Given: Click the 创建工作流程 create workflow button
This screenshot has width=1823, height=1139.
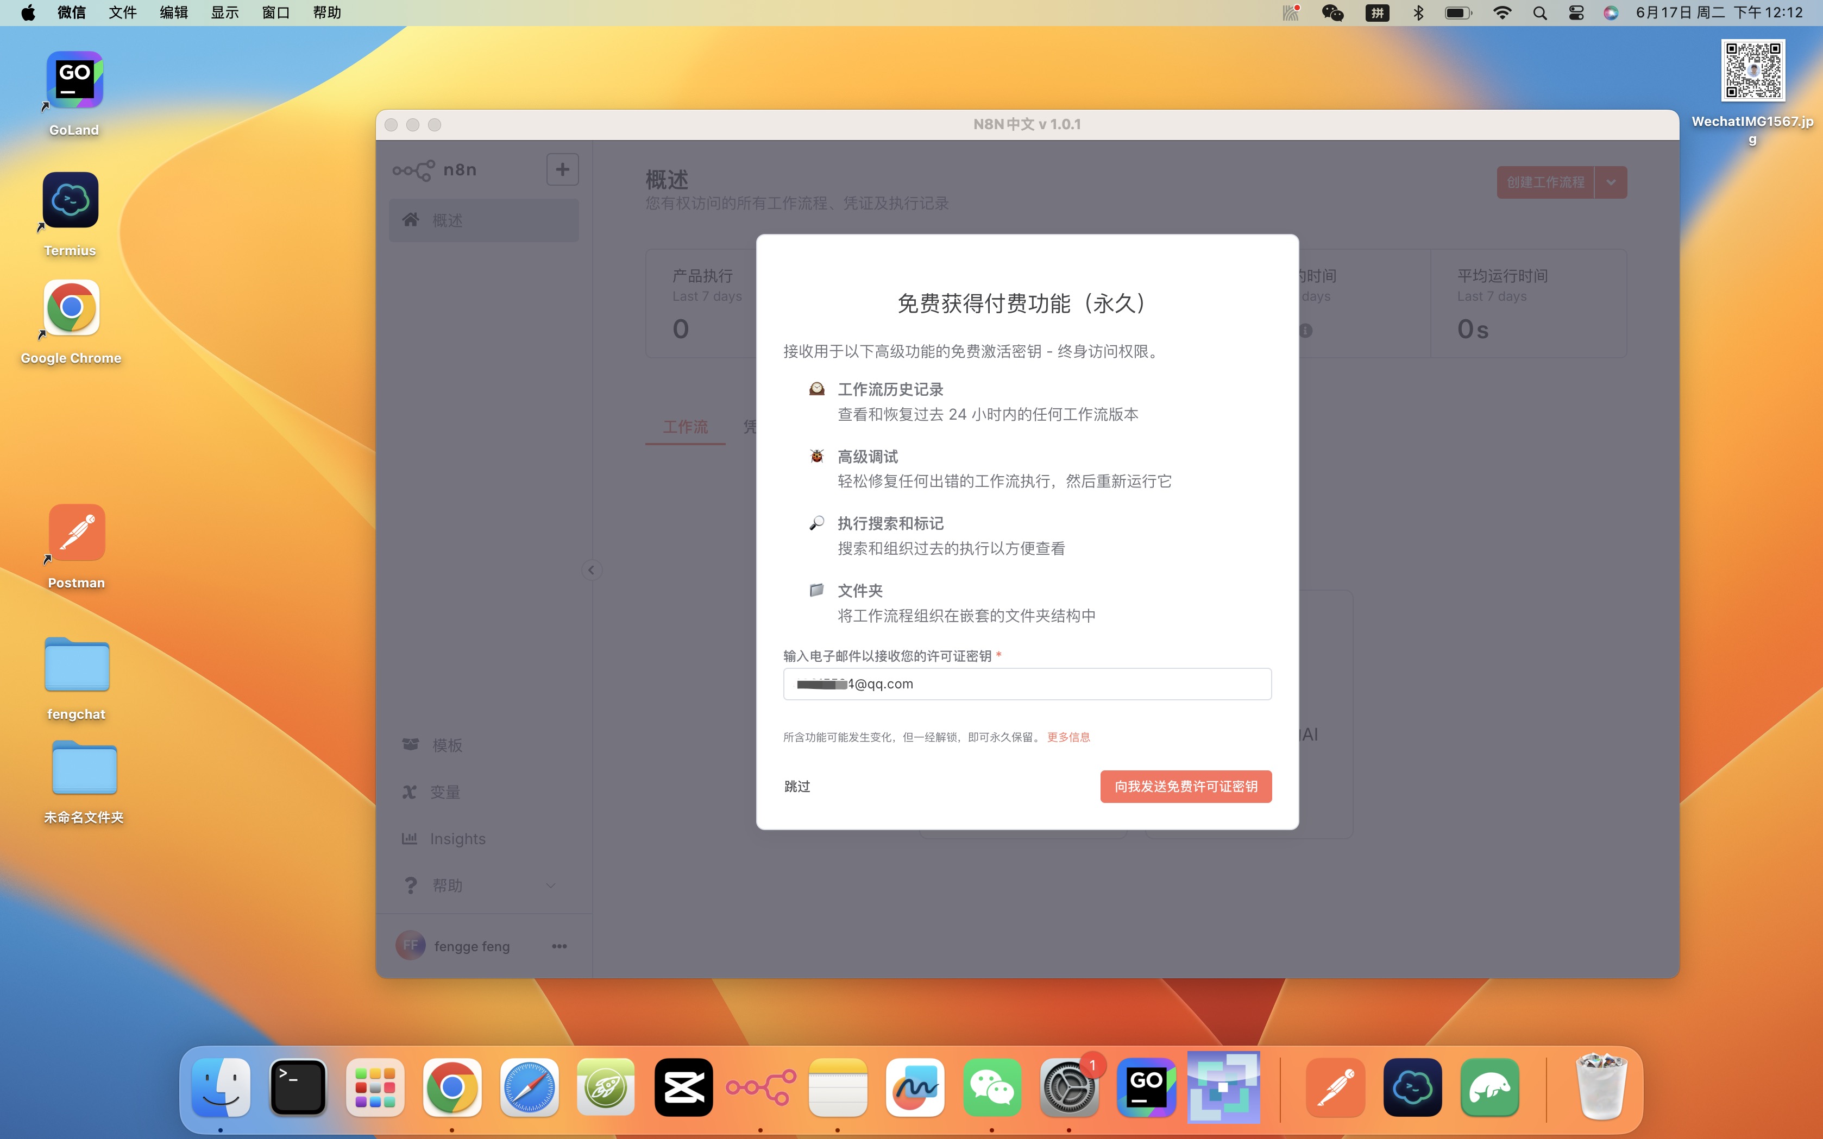Looking at the screenshot, I should click(1545, 182).
